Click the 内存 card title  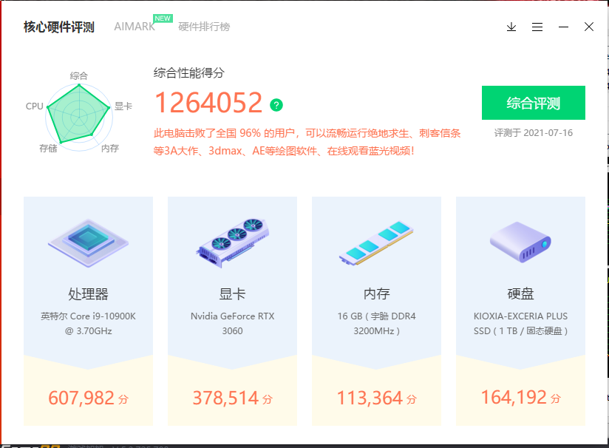tap(376, 293)
